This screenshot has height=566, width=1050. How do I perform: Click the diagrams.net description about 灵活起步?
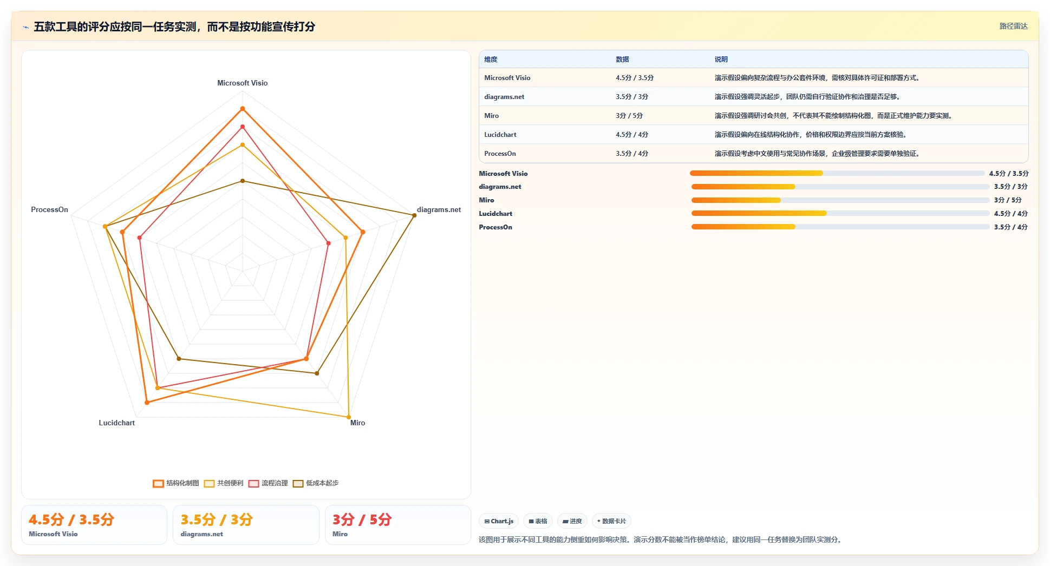click(808, 97)
